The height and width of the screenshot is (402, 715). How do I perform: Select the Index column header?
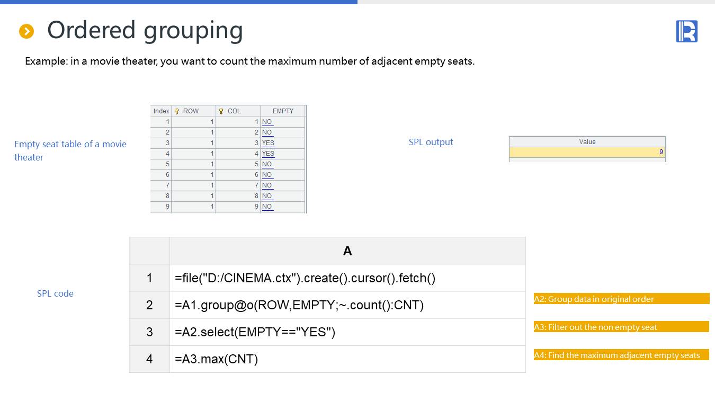(x=161, y=111)
